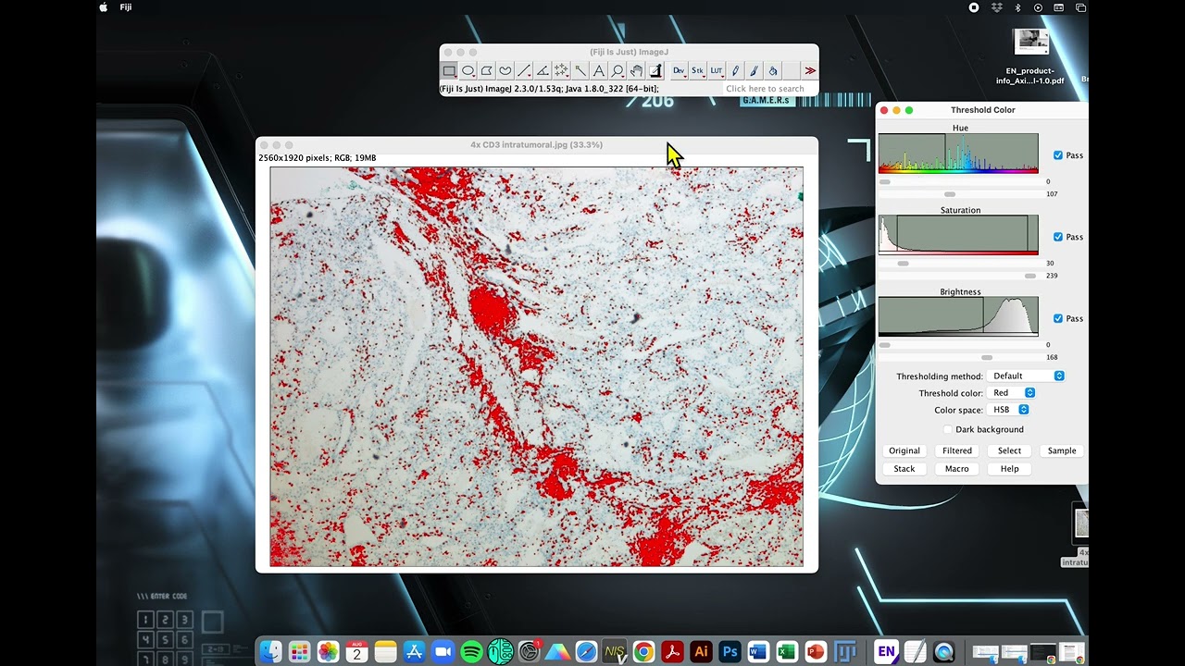Open Microsoft Excel from the Dock
Screen dimensions: 1185x666
coord(787,652)
